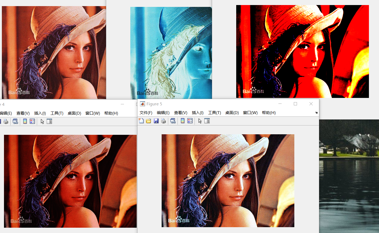Open 工具(T) menu in Figure 5
The image size is (379, 233).
[x=214, y=113]
